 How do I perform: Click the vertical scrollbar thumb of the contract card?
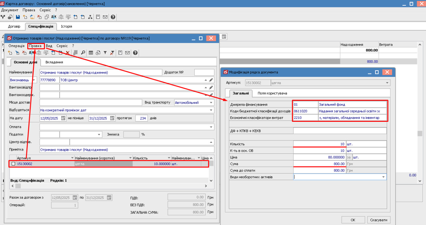click(420, 133)
